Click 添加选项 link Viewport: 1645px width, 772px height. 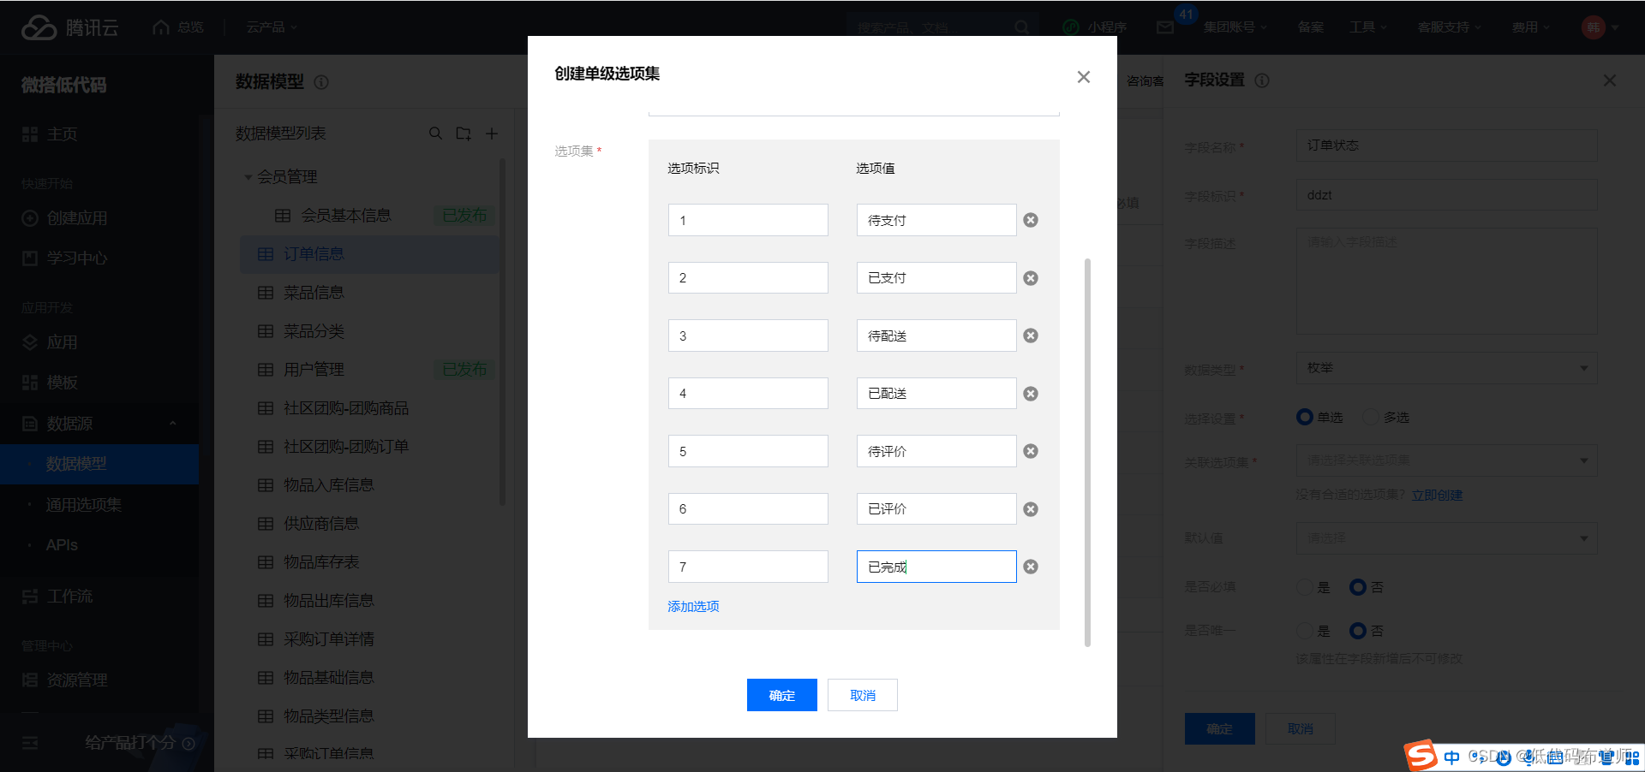[x=693, y=606]
